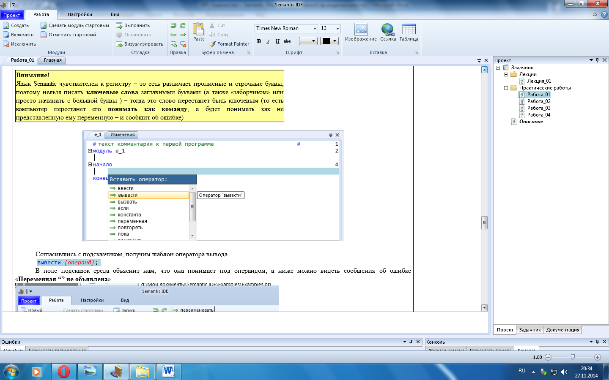Insert a picture with Изображение
Viewport: 609px width, 380px height.
(361, 32)
